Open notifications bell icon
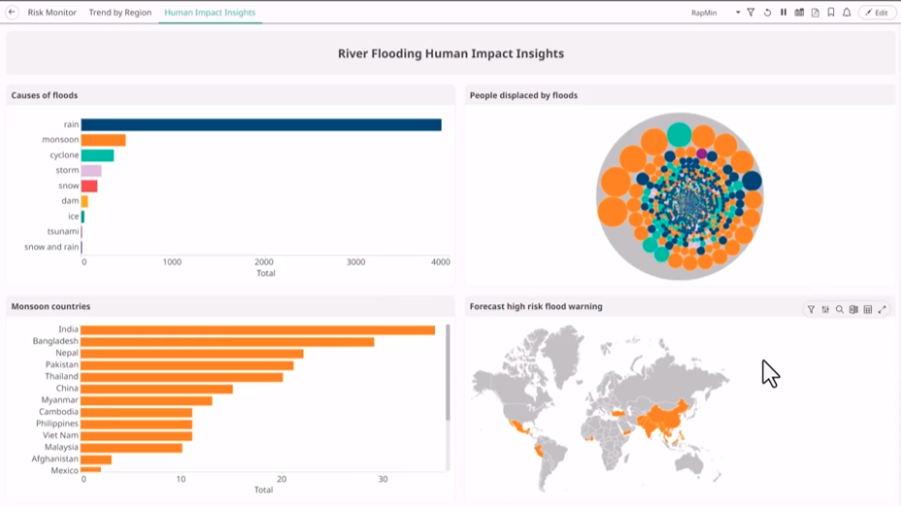 (x=847, y=13)
